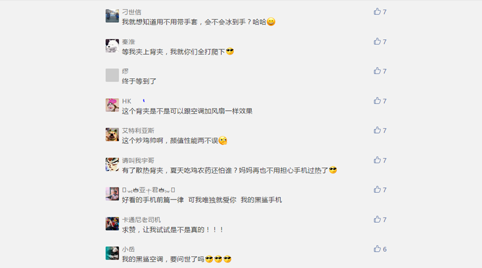The height and width of the screenshot is (268, 482).
Task: Click thumbs-up on 秦淮's comment
Action: coord(377,42)
